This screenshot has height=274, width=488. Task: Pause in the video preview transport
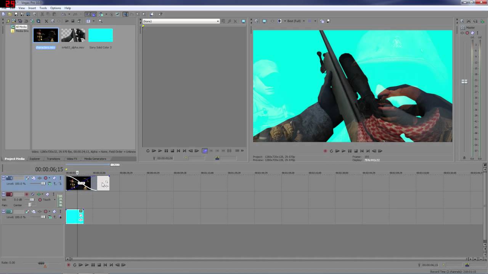pos(350,151)
